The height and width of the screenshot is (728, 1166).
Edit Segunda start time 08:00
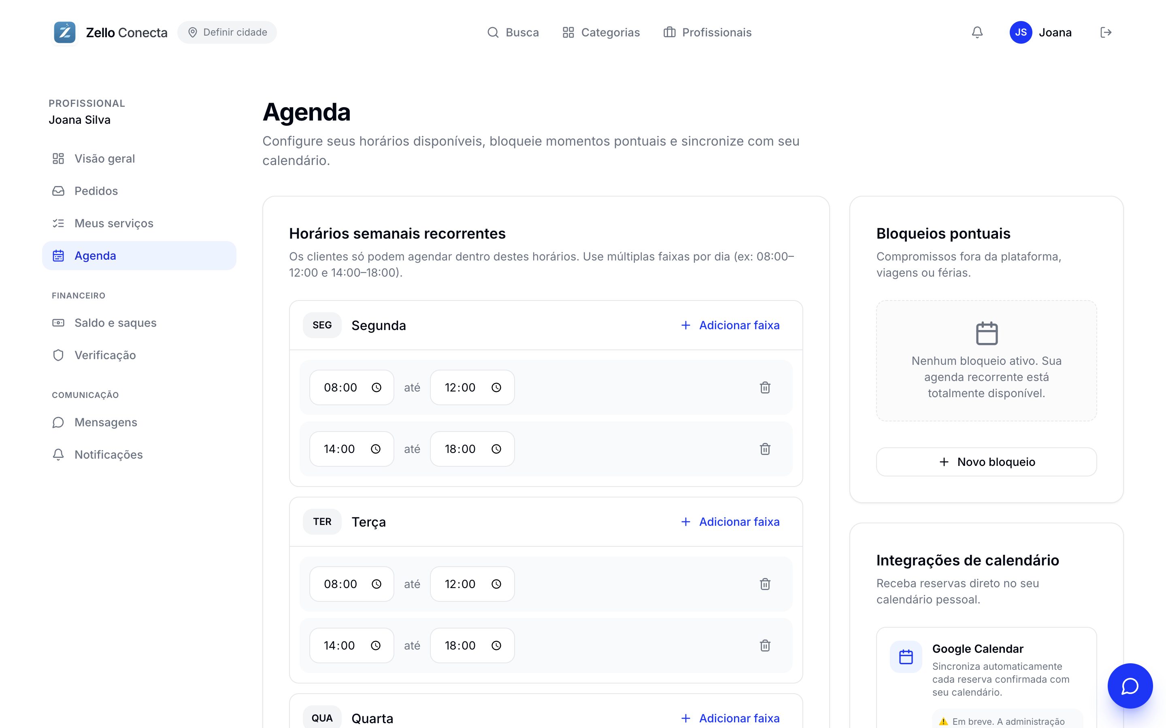tap(352, 387)
